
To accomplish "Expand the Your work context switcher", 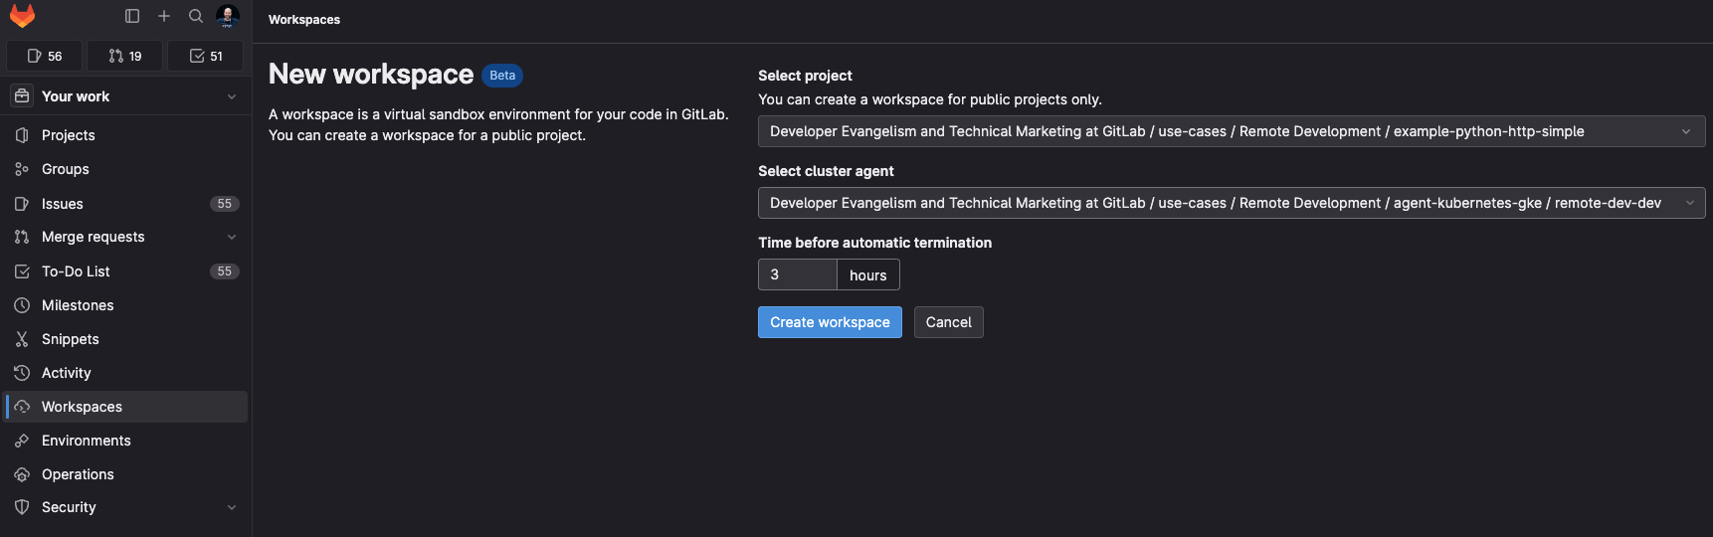I will pyautogui.click(x=125, y=96).
